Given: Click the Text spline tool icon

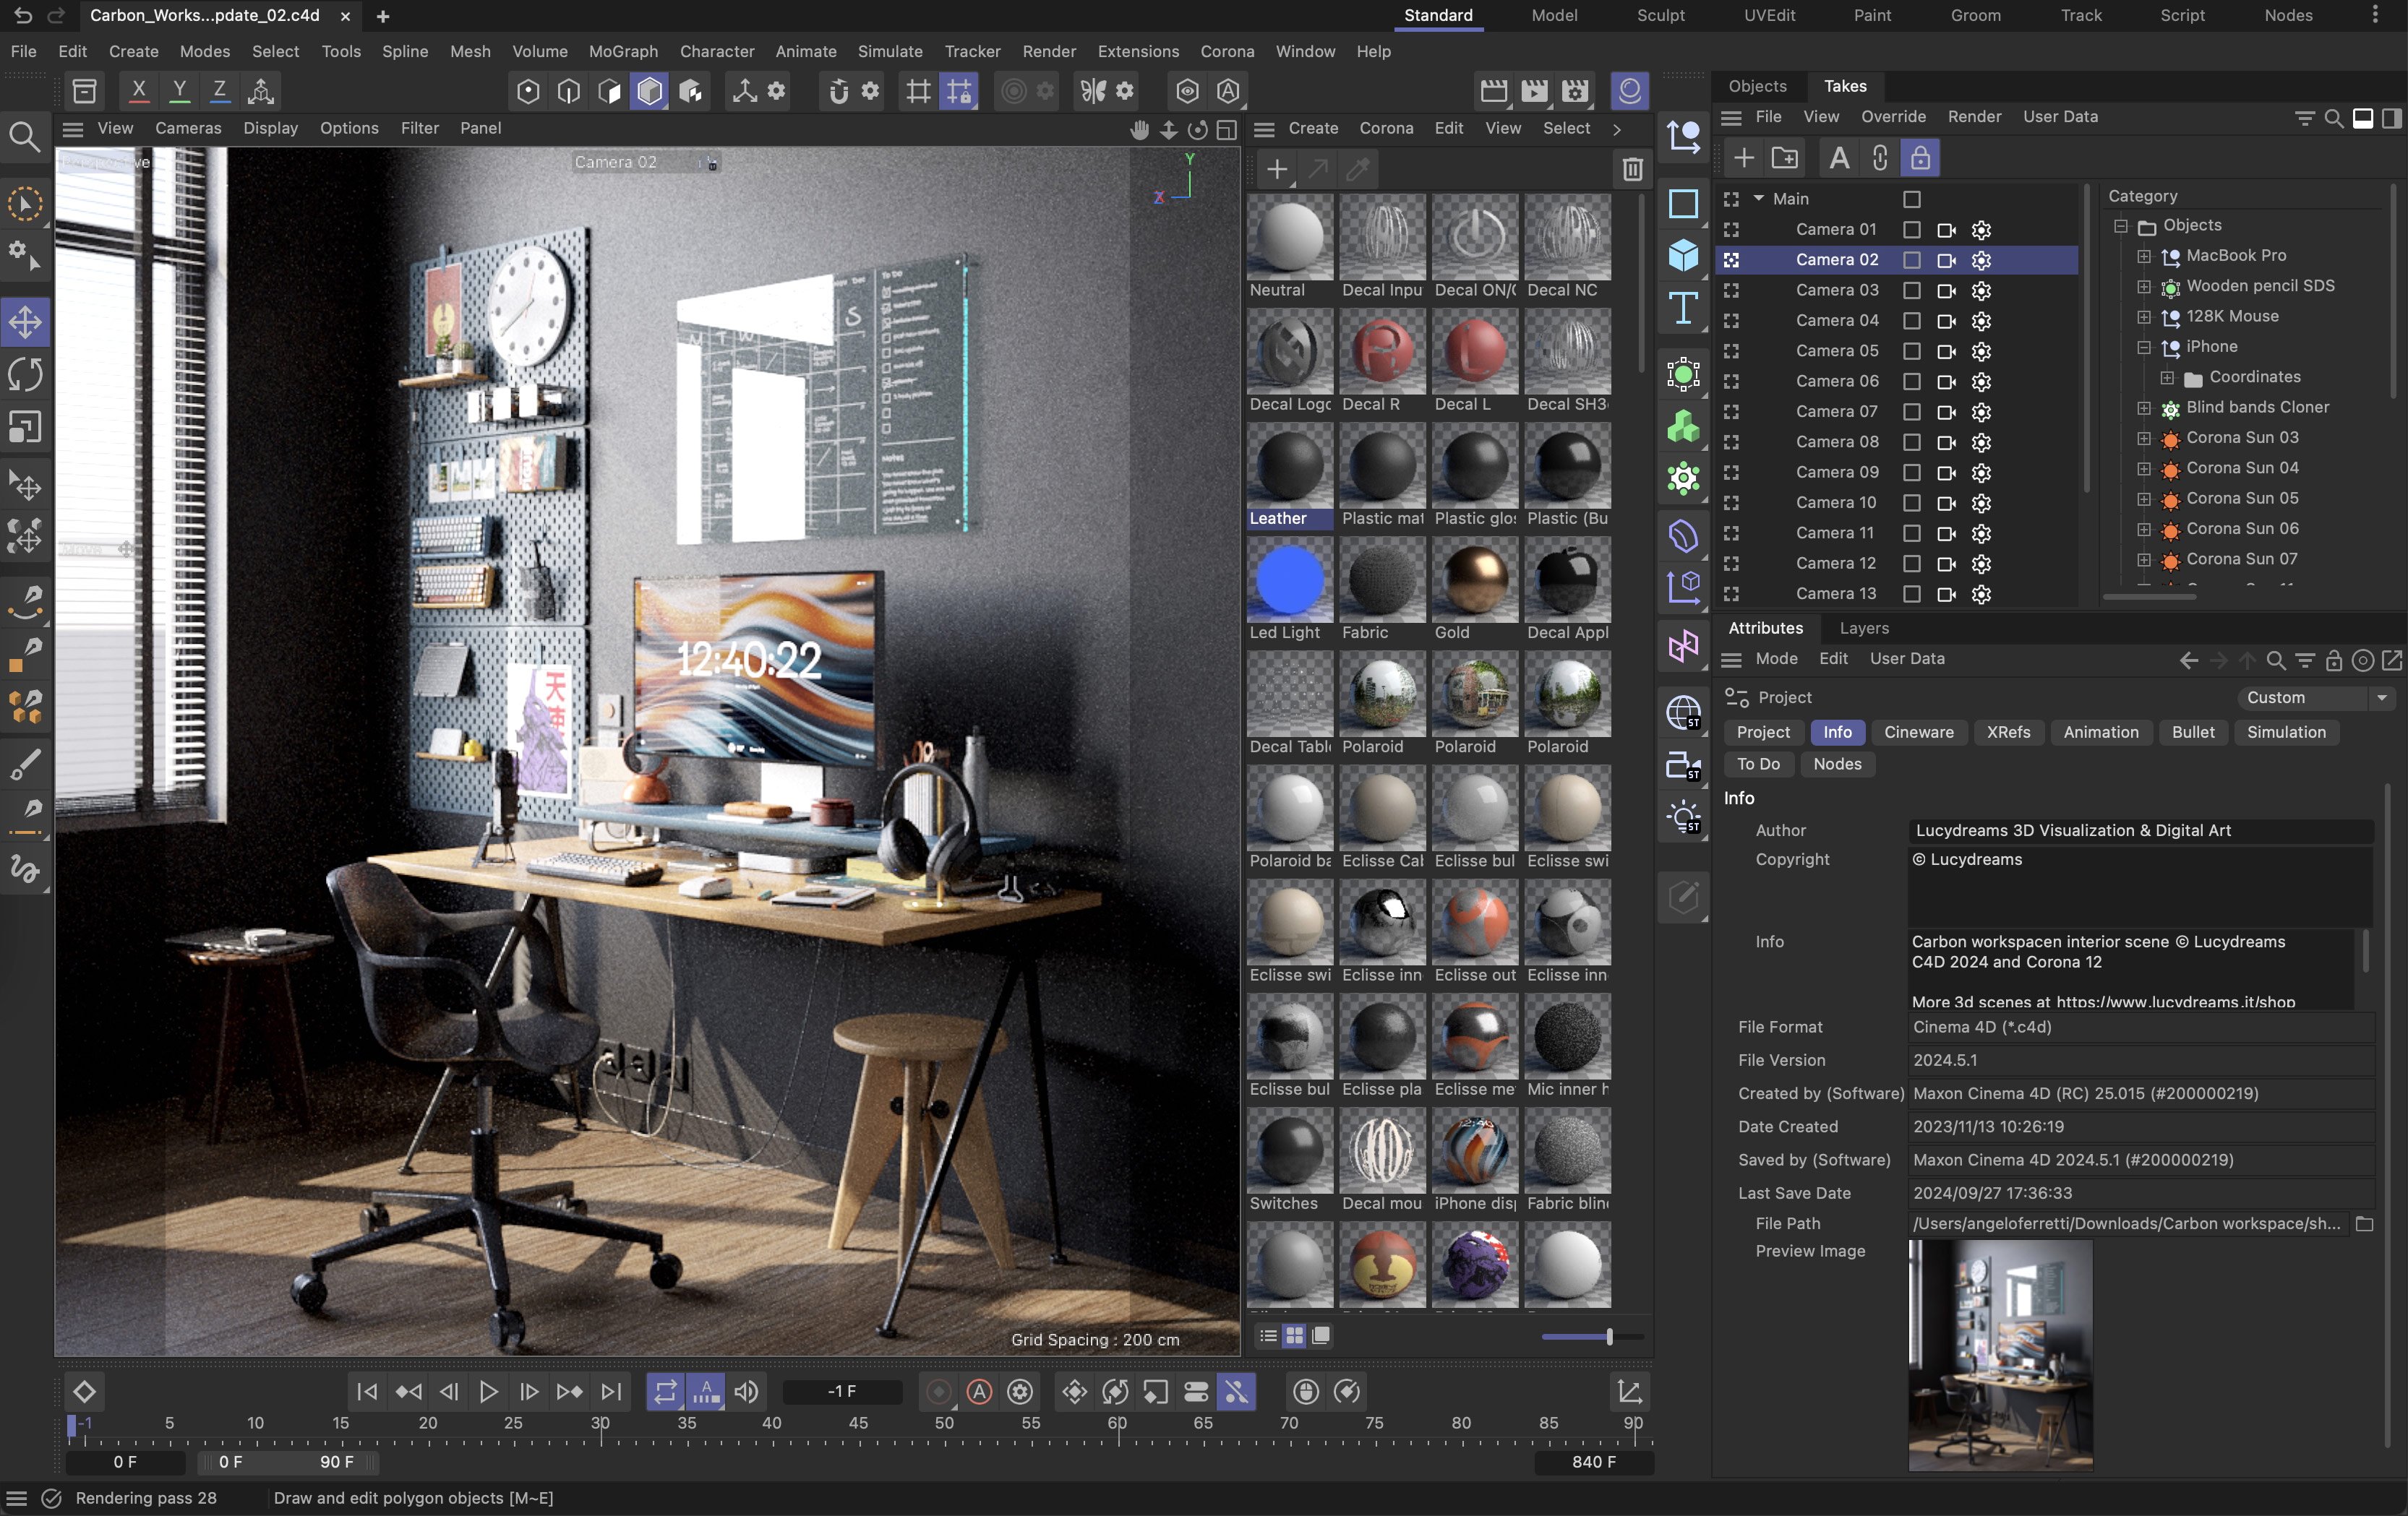Looking at the screenshot, I should (1684, 309).
